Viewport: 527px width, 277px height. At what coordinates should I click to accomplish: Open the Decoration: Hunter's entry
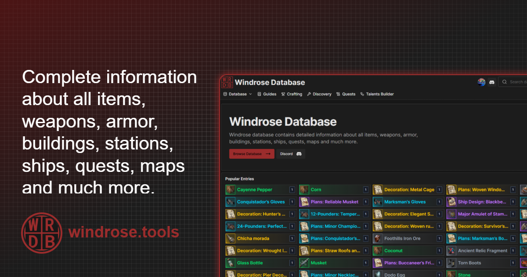(261, 214)
